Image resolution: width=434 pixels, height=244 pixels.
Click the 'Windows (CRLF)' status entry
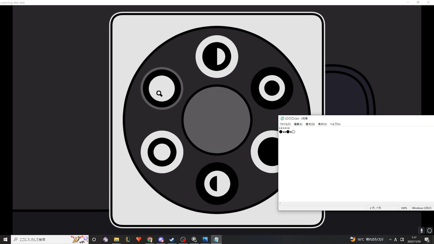pyautogui.click(x=421, y=208)
